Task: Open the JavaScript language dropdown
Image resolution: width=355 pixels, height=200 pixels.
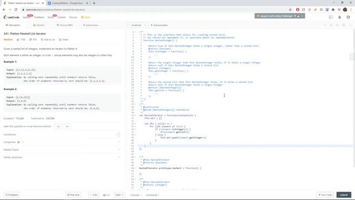Action: click(138, 25)
